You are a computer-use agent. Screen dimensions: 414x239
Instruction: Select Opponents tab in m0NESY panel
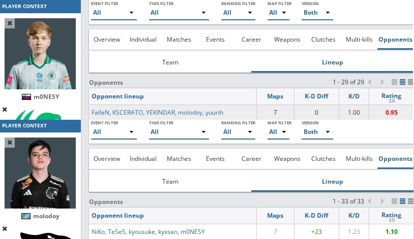coord(395,40)
